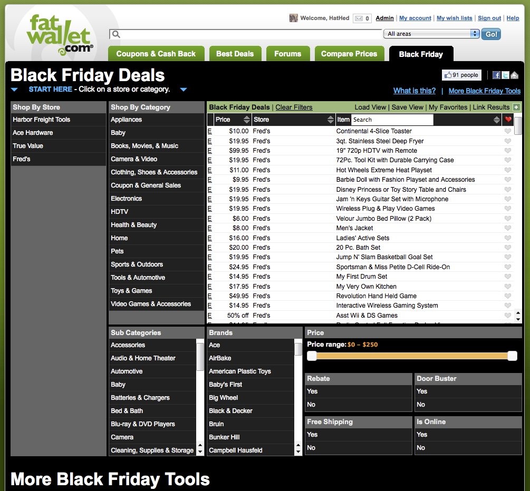Select Fred's in Shop By Store

pos(58,159)
